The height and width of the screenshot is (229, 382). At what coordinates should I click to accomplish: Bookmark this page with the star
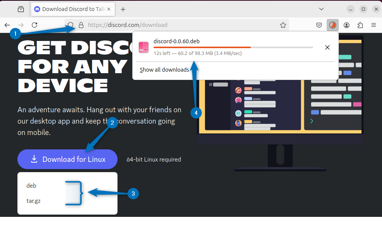tap(283, 25)
